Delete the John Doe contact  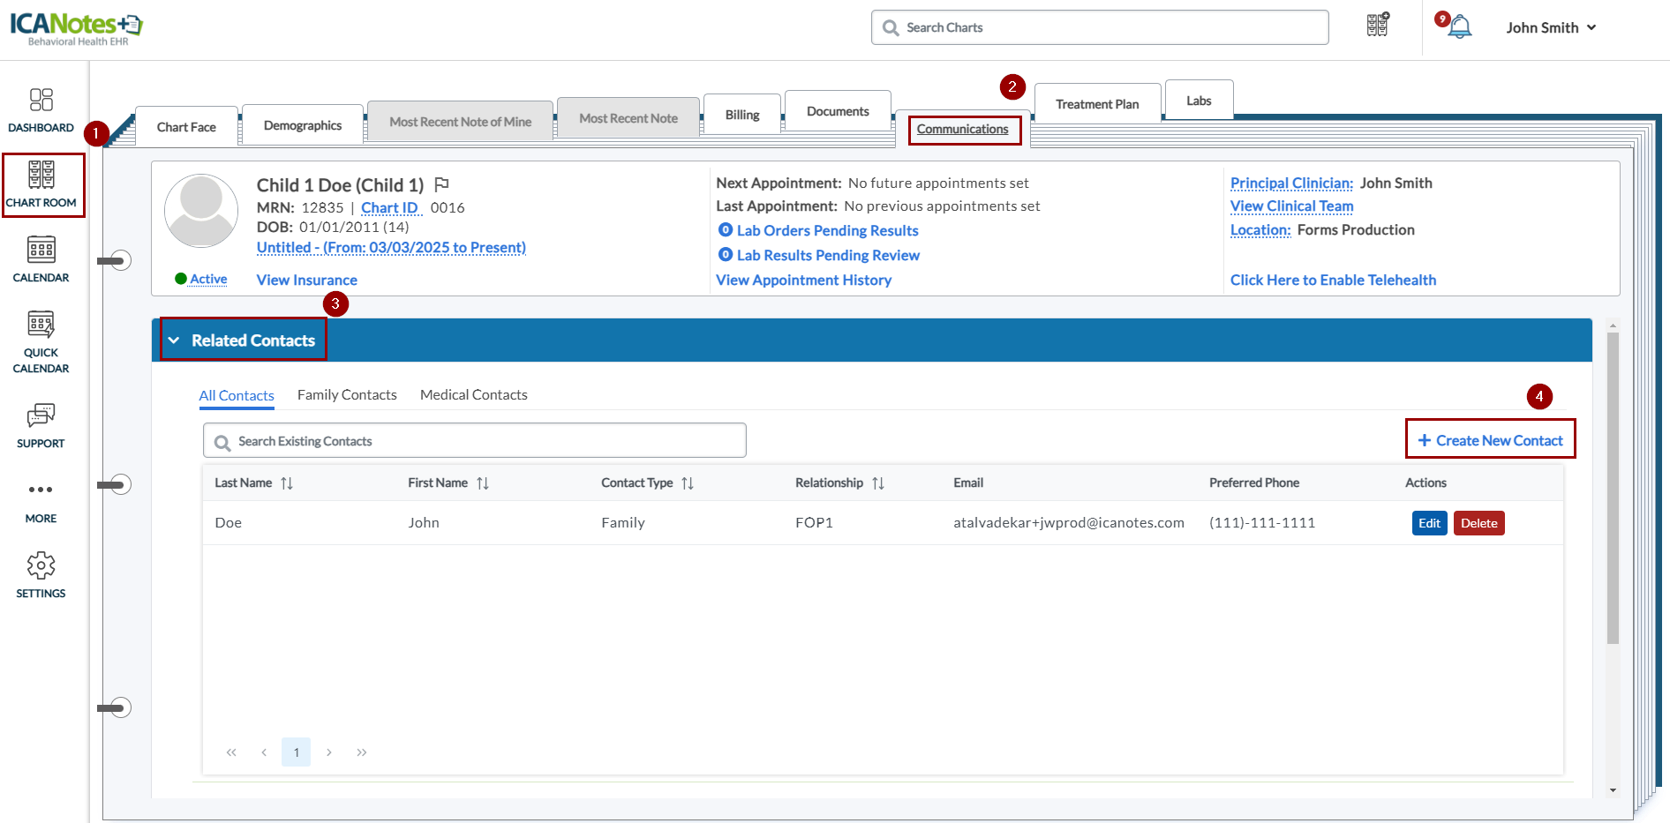click(x=1478, y=523)
